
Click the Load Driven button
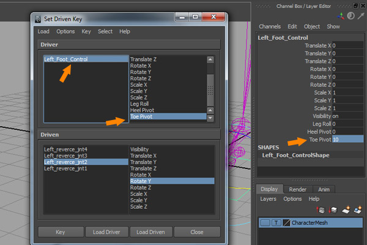pyautogui.click(x=151, y=232)
